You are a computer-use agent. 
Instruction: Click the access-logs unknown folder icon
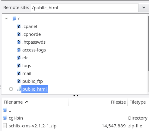[x=19, y=50]
